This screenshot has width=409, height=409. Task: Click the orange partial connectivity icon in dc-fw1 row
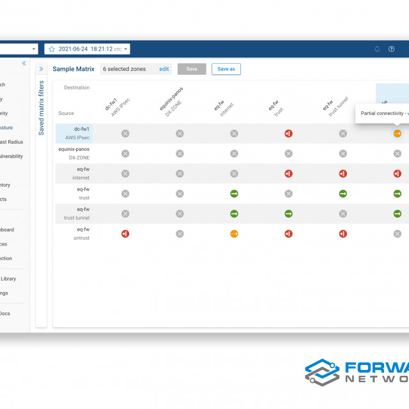pyautogui.click(x=397, y=133)
